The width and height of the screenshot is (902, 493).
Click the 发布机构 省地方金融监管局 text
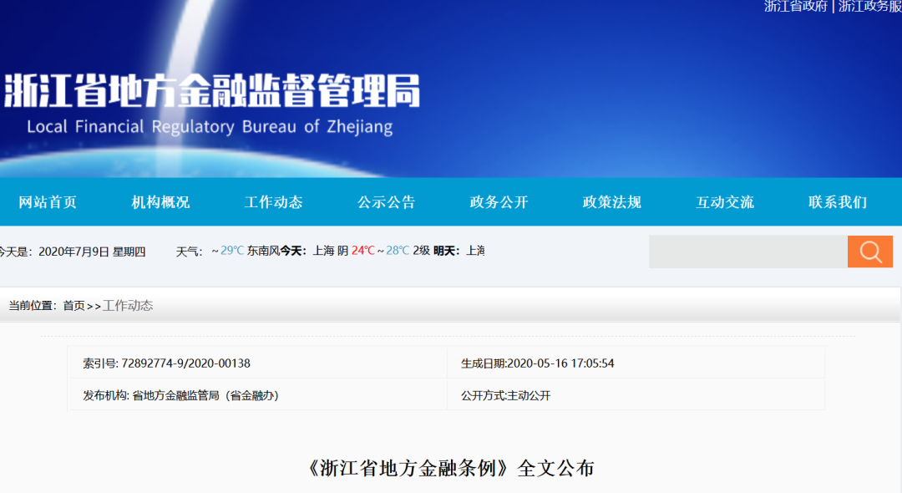click(180, 395)
